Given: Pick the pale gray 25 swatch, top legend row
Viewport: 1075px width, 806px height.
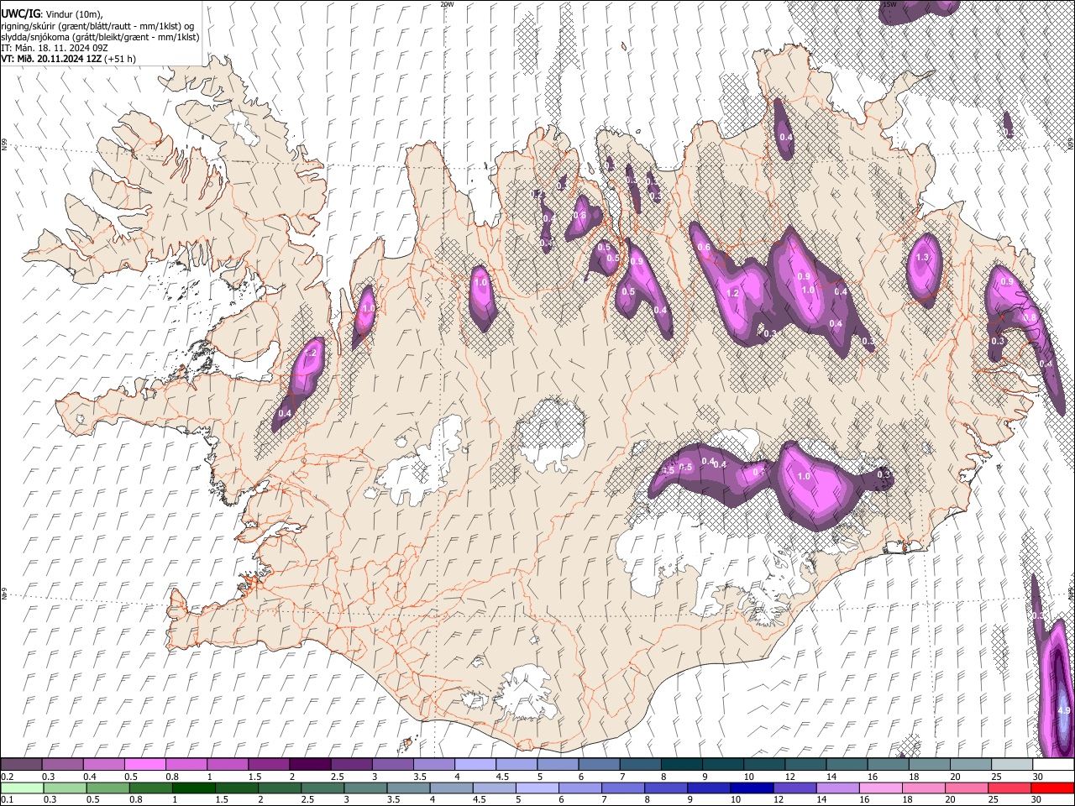Looking at the screenshot, I should click(1012, 764).
